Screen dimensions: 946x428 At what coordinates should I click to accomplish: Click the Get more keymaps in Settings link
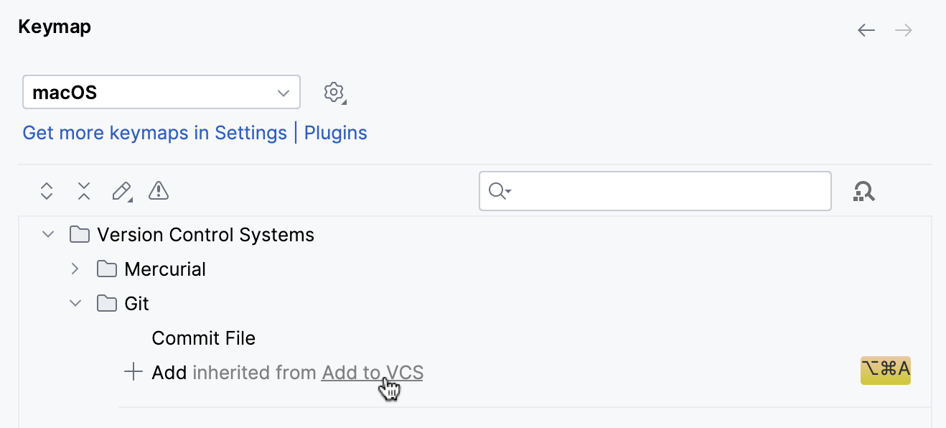pos(154,132)
